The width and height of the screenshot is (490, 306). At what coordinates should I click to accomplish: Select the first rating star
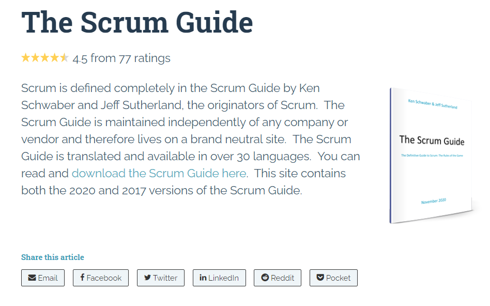tap(26, 57)
